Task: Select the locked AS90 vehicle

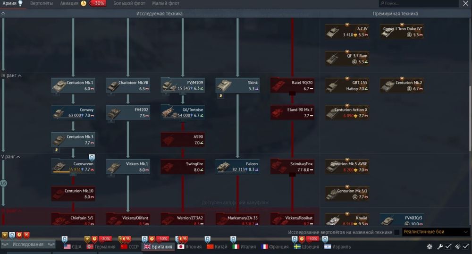Action: click(x=183, y=139)
